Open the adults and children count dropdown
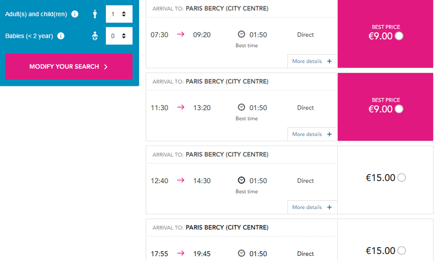The image size is (441, 261). (119, 14)
